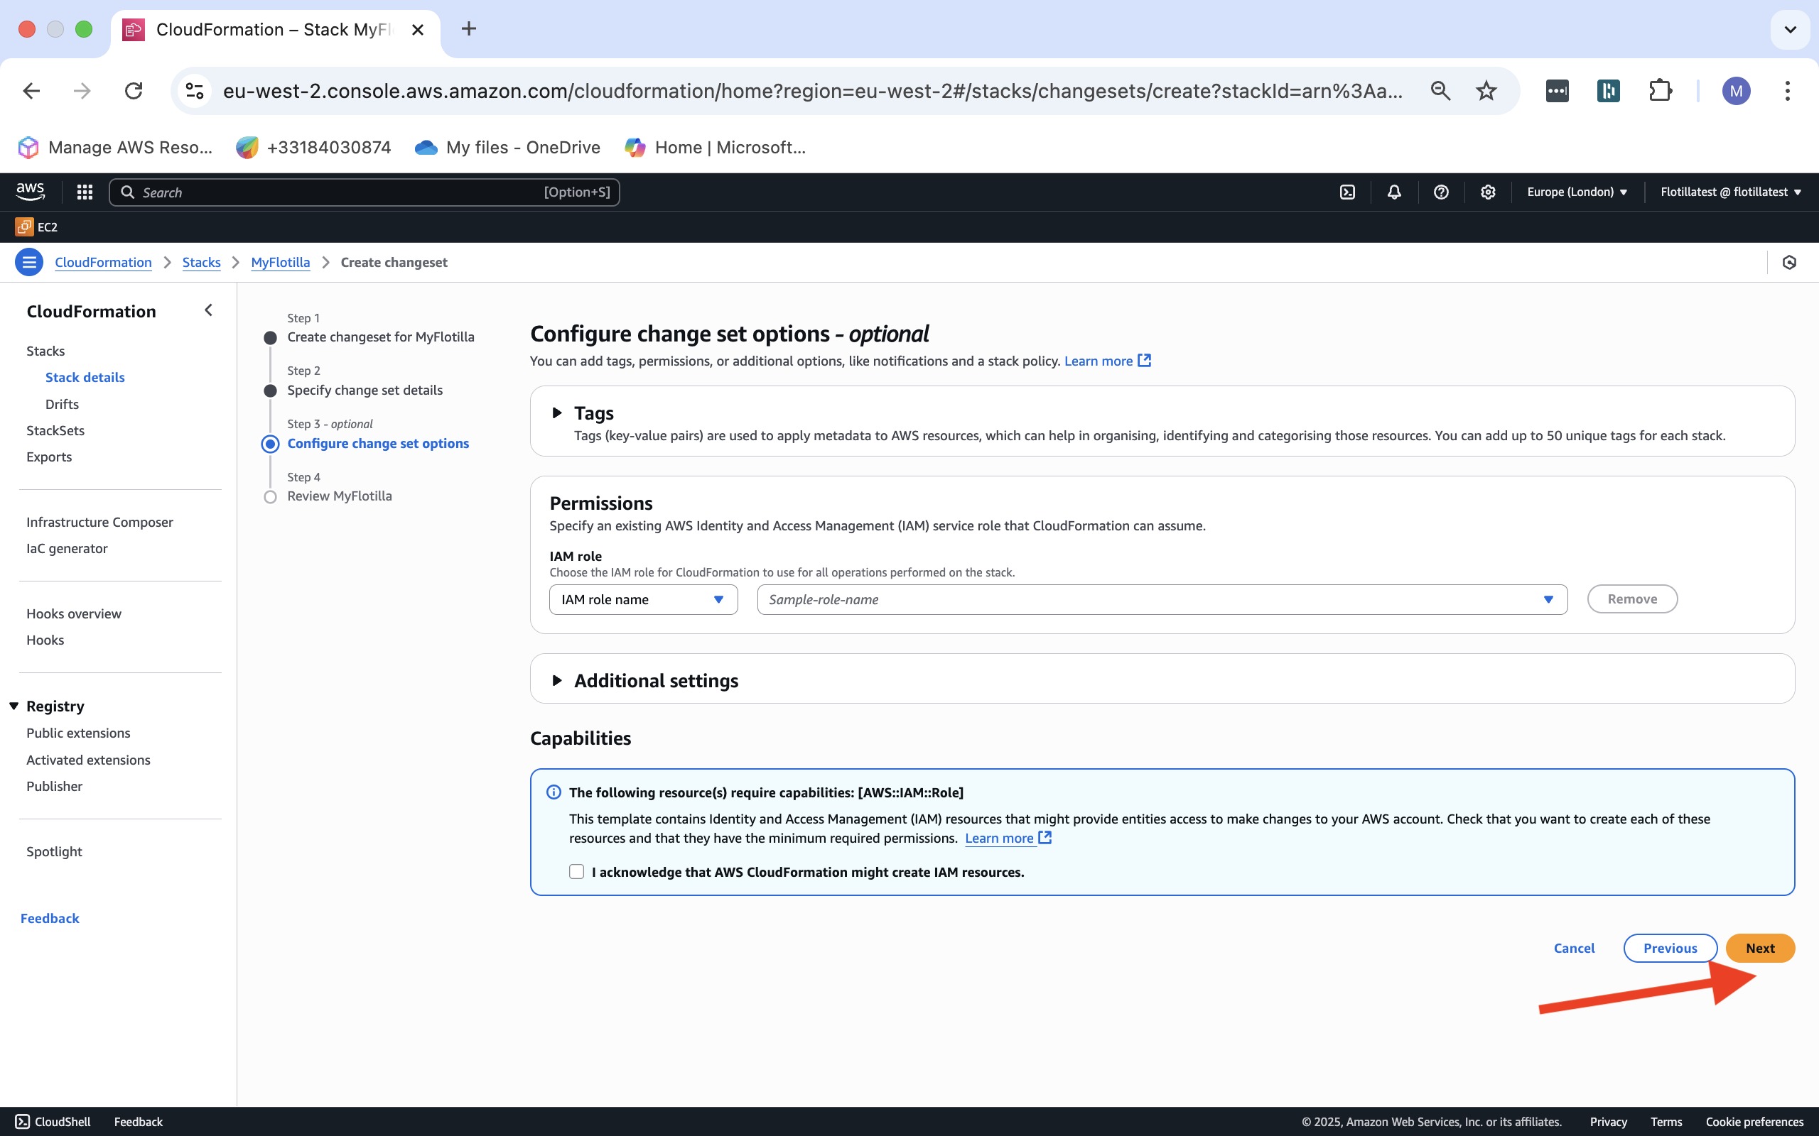1819x1136 pixels.
Task: Open the help question mark menu
Action: tap(1440, 192)
